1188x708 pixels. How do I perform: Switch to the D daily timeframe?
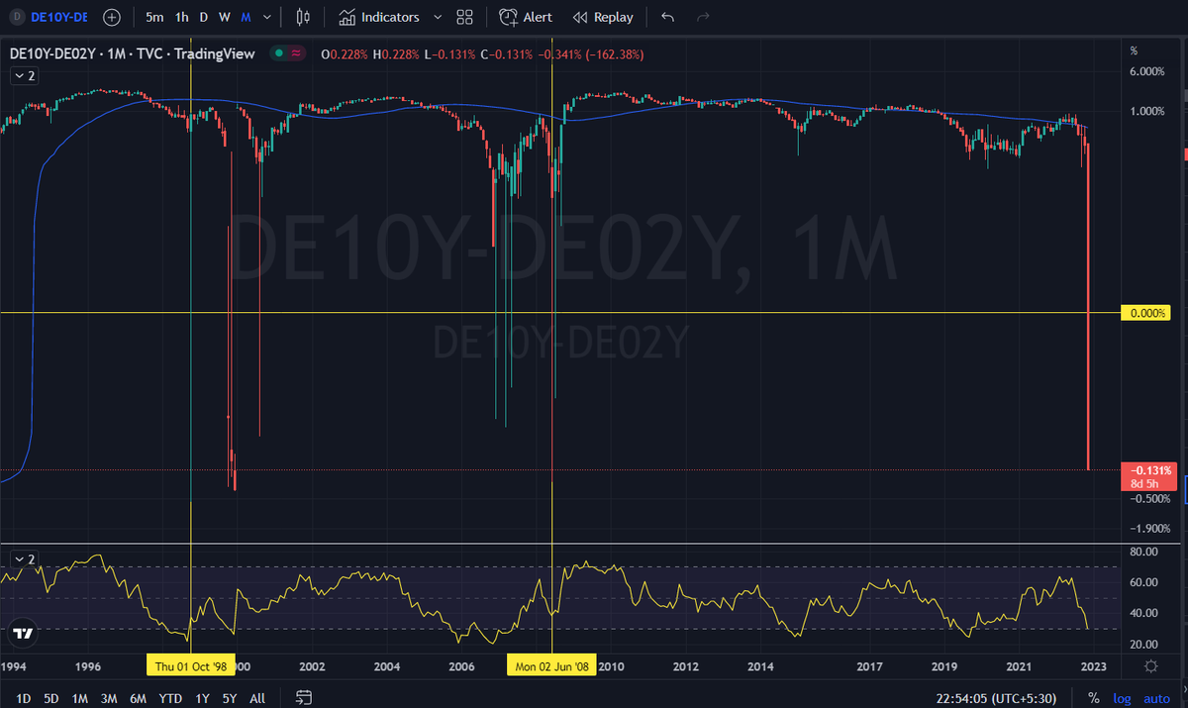[x=203, y=17]
